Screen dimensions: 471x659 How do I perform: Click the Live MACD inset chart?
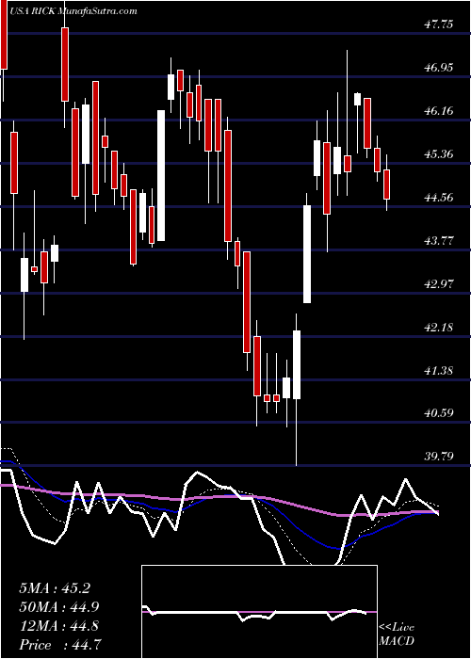[259, 612]
